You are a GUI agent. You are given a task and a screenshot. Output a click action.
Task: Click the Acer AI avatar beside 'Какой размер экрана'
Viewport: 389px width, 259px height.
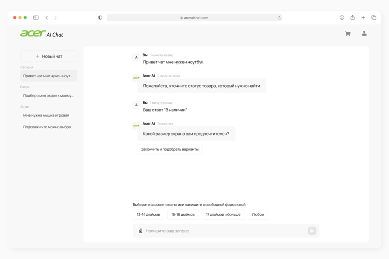(136, 126)
